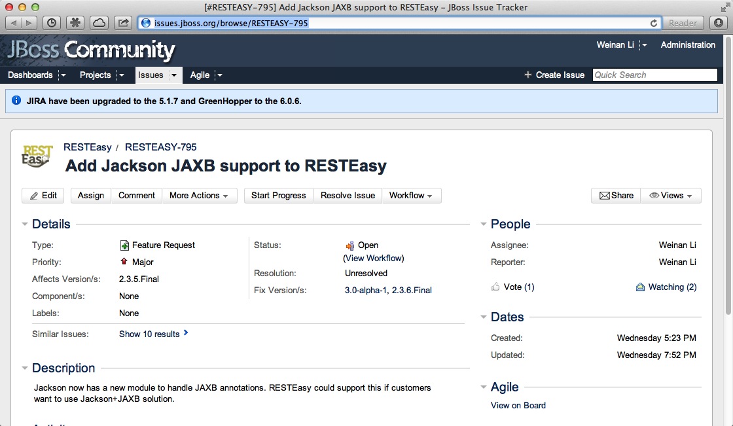Click the Assign button
Screen dimensions: 733x426
91,196
